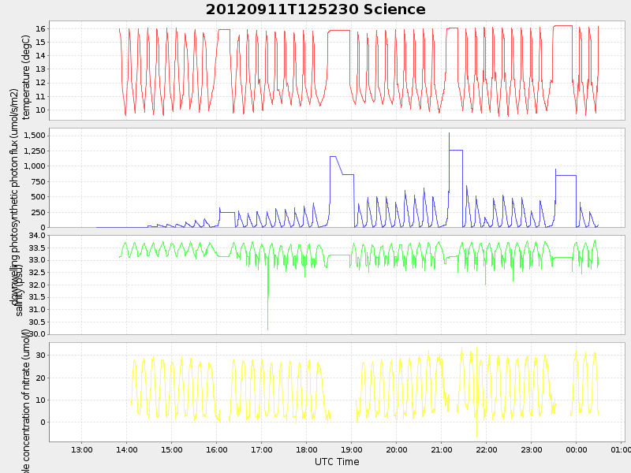Click the 'UTC Time' x-axis label
This screenshot has height=473, width=631.
337,462
